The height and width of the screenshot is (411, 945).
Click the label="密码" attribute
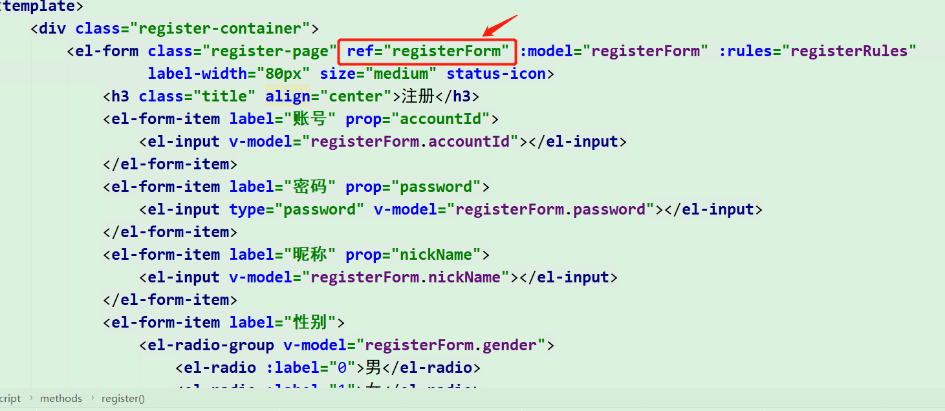coord(283,187)
